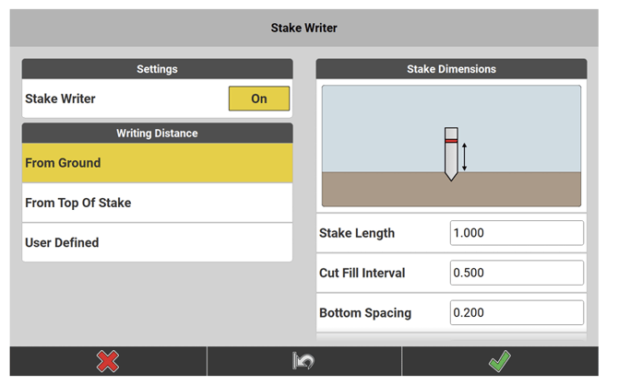Screen dimensions: 618x385
Task: Click the red X cancel icon
Action: (x=108, y=362)
